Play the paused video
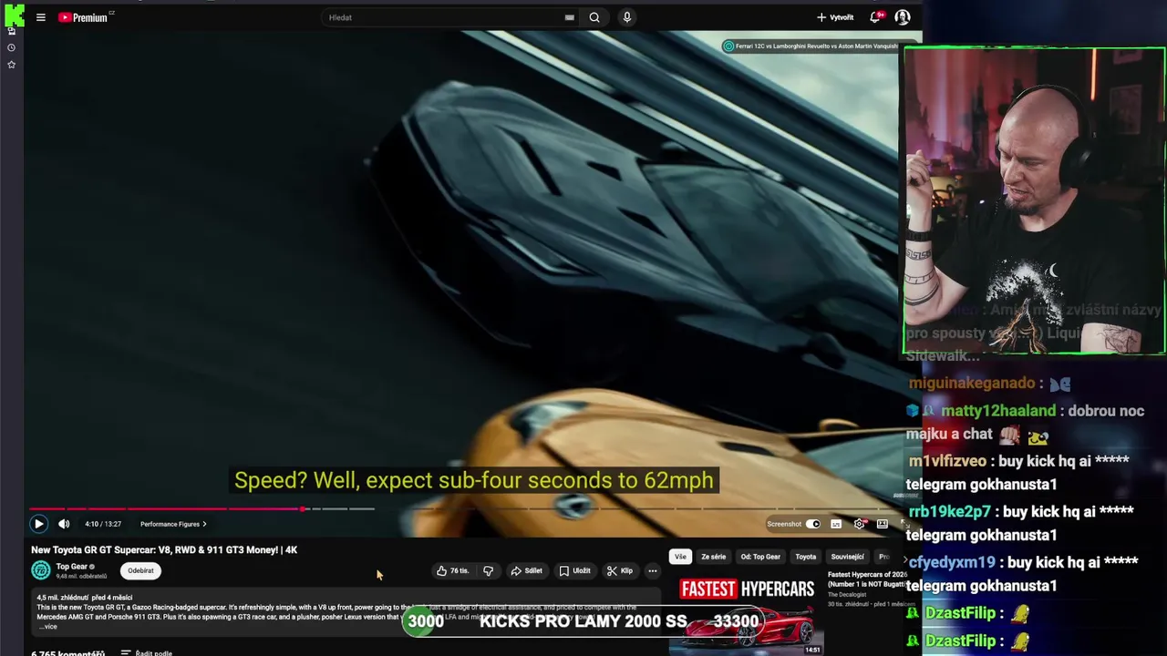1167x656 pixels. tap(38, 524)
